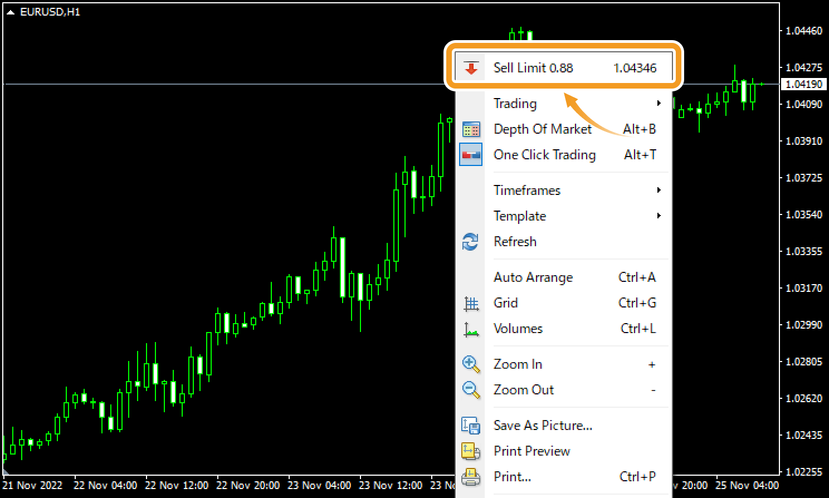
Task: Click the Save As Picture icon
Action: [x=471, y=425]
